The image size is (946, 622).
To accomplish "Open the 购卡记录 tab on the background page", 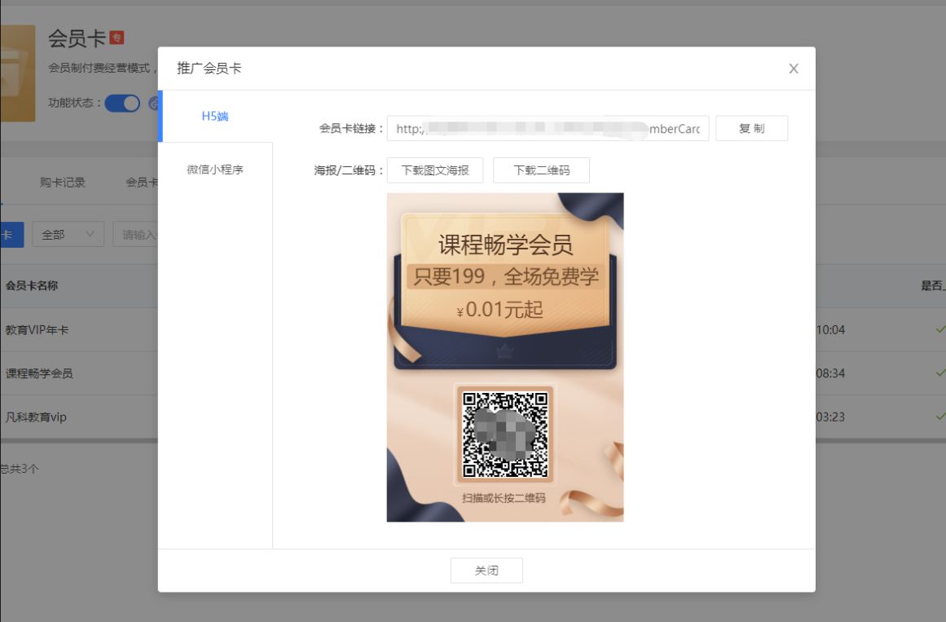I will [63, 183].
